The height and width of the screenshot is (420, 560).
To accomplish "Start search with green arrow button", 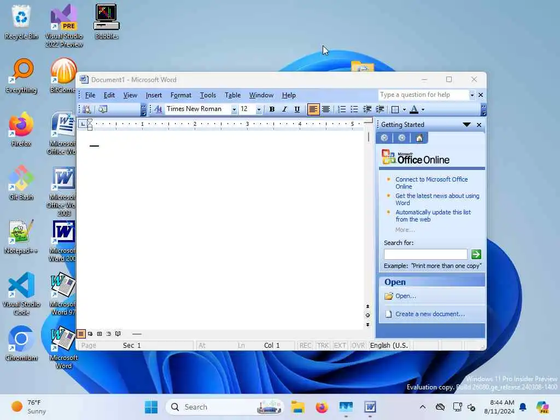I will click(476, 254).
